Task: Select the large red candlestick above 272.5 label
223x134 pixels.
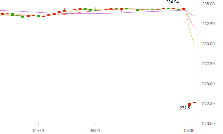Action: pyautogui.click(x=189, y=103)
